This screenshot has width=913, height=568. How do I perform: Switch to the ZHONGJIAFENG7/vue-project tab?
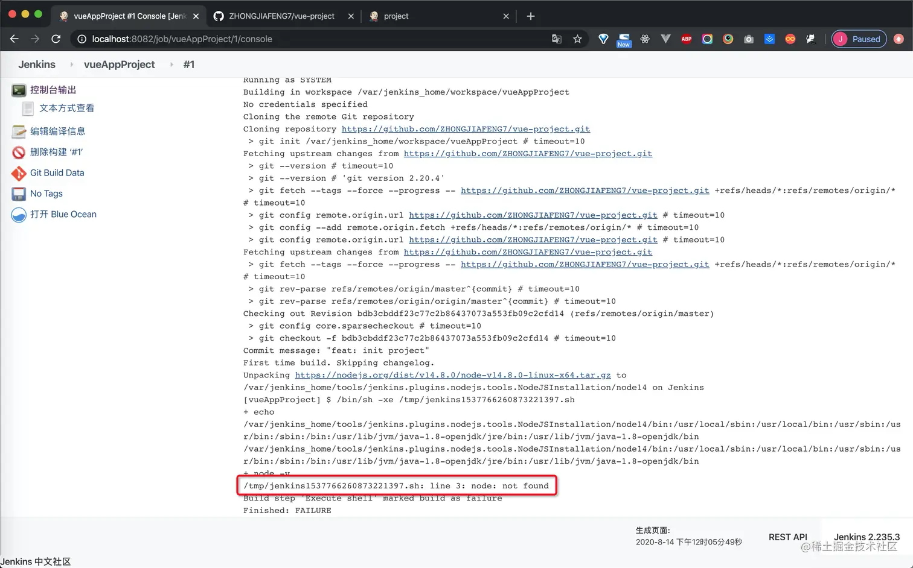(281, 16)
